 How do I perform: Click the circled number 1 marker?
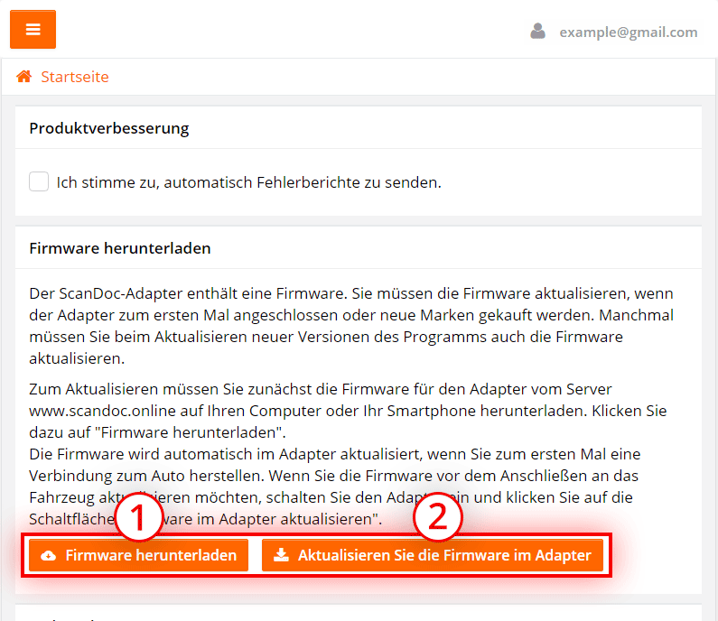point(138,517)
